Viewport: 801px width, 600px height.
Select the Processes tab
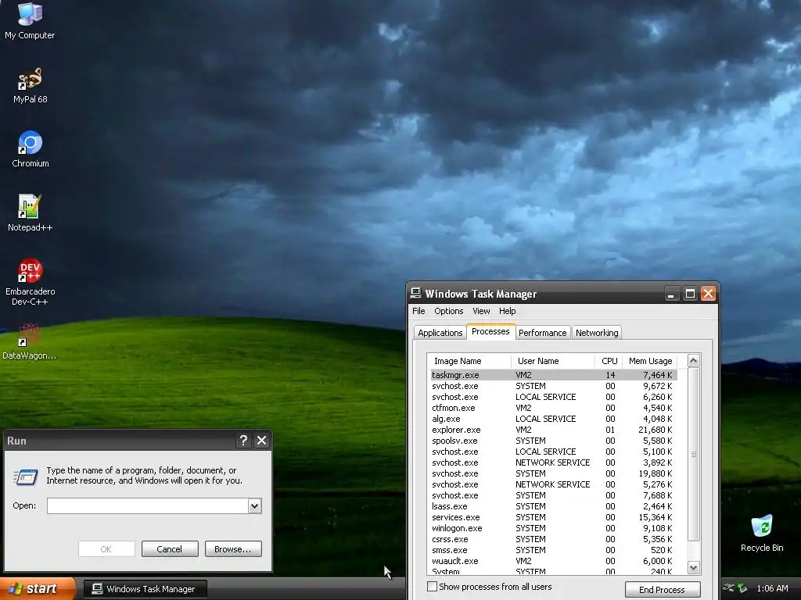pos(490,331)
